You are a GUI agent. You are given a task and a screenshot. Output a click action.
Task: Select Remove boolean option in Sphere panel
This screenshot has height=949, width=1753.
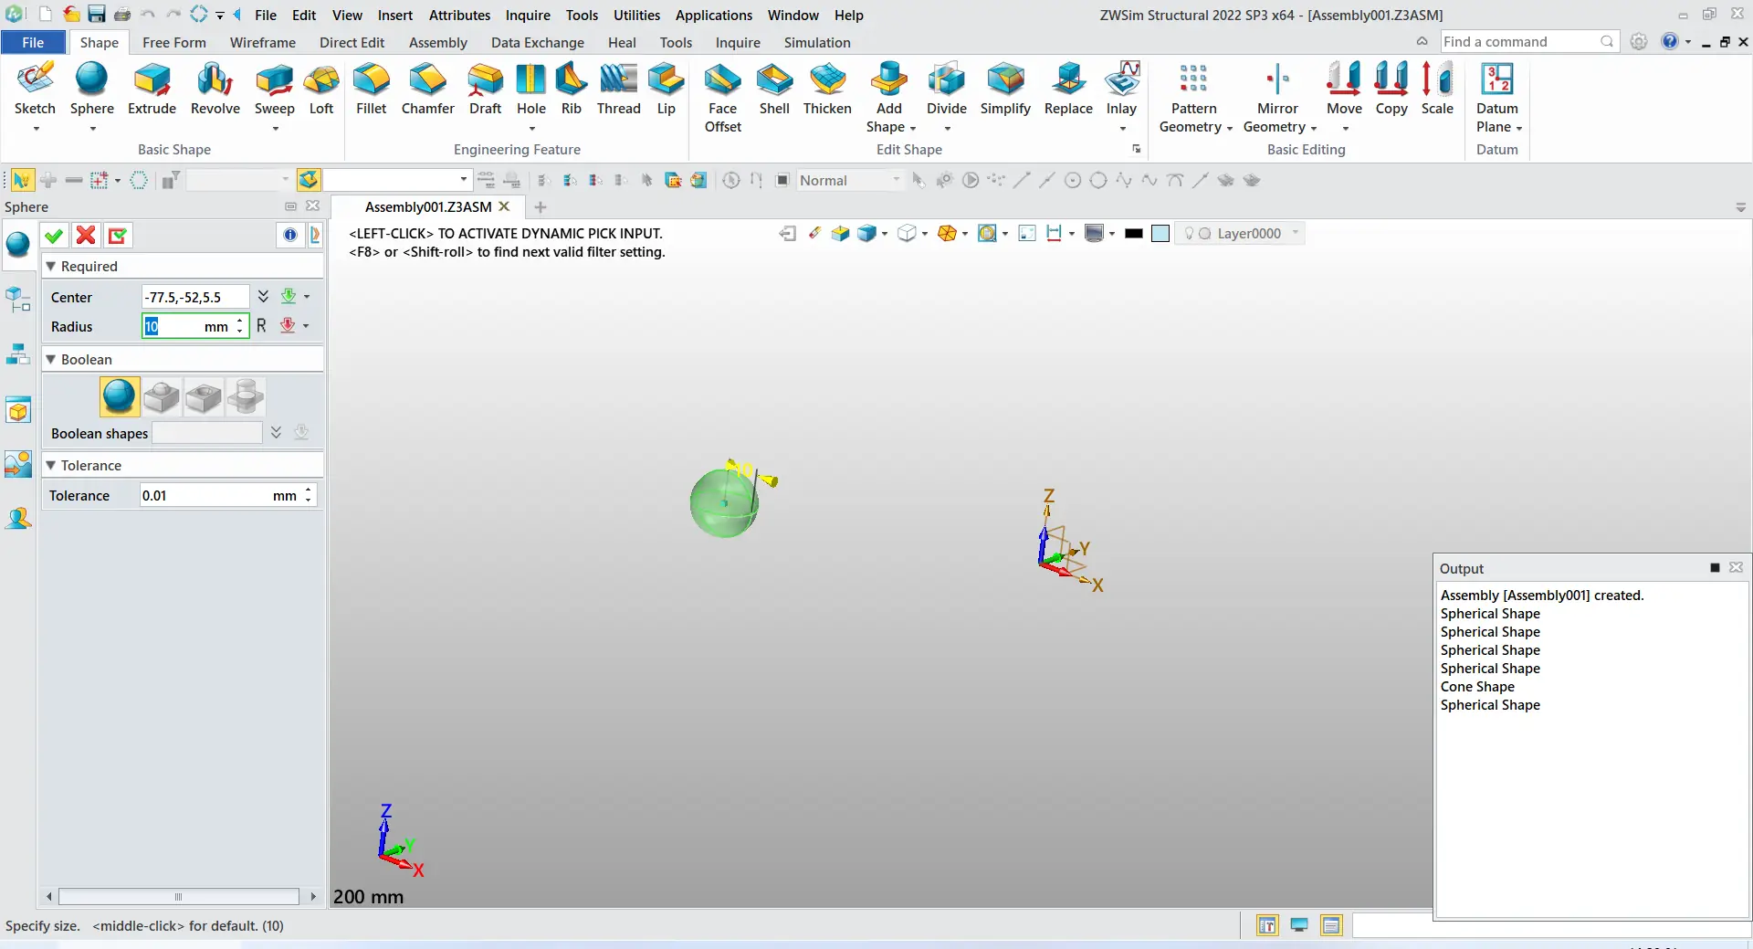tap(204, 397)
